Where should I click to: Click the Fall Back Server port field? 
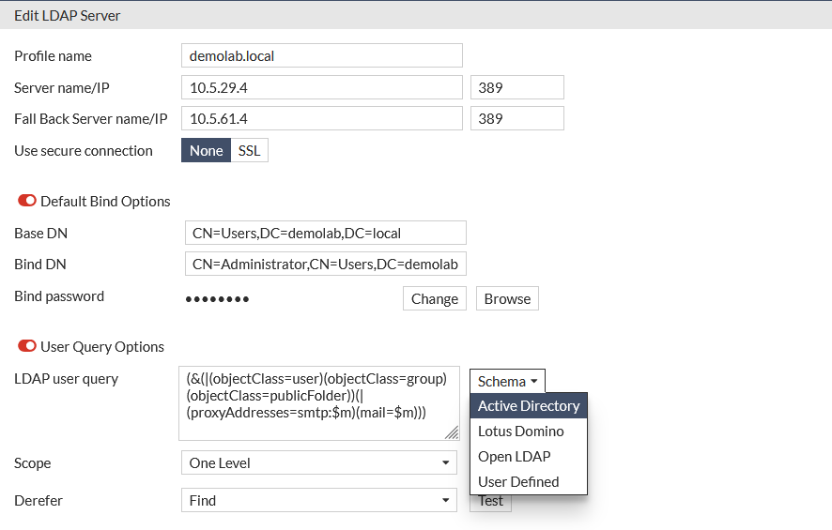pyautogui.click(x=516, y=118)
